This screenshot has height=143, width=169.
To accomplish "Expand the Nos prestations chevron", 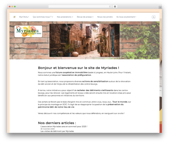I will tap(72, 17).
